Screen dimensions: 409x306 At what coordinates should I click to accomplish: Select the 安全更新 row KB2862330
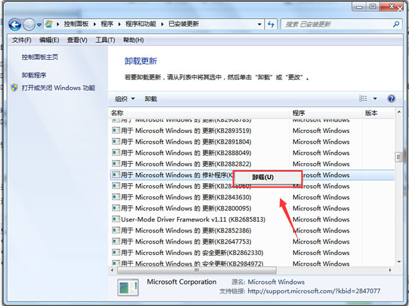(x=252, y=252)
